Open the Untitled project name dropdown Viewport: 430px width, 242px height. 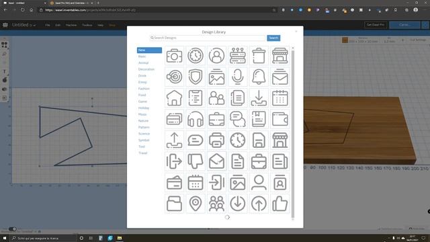click(x=34, y=26)
